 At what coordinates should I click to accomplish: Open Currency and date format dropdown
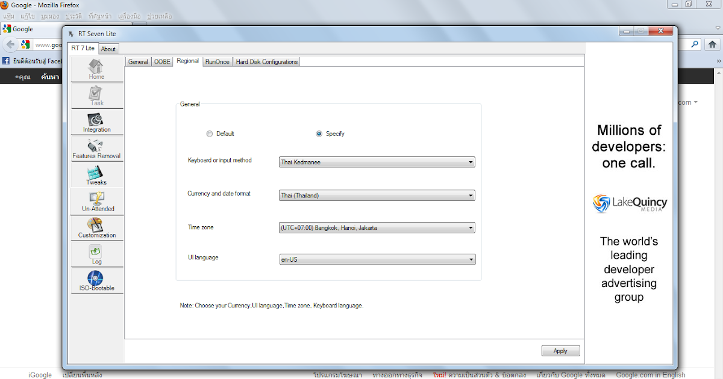[377, 196]
